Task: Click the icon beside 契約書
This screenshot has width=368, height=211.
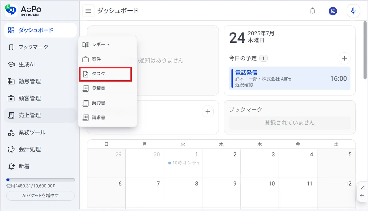Action: pos(85,103)
